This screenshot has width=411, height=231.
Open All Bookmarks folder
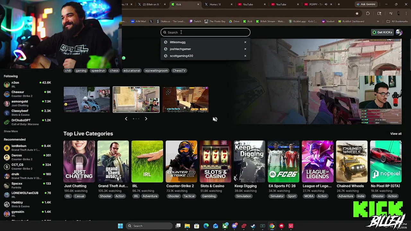(x=397, y=21)
